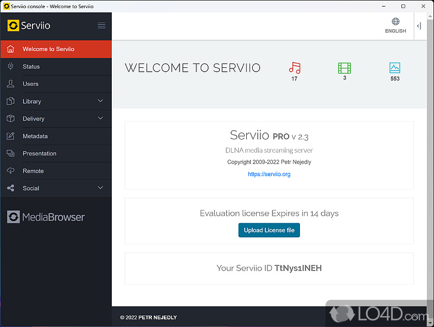Click the Serviio console title bar icon
Image resolution: width=434 pixels, height=327 pixels.
[7, 6]
